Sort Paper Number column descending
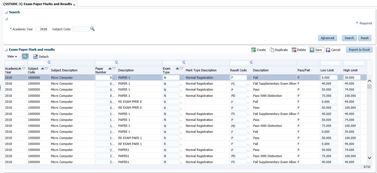The height and width of the screenshot is (173, 377). (114, 69)
